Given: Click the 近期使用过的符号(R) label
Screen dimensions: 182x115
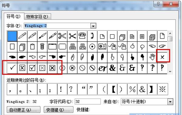Looking at the screenshot, I should [26, 80].
